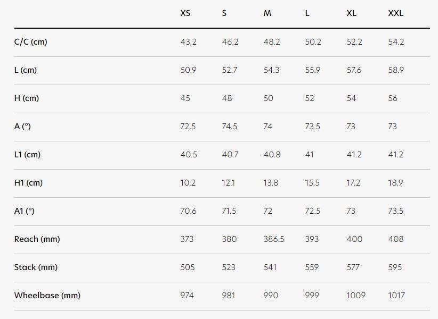438x319 pixels.
Task: Click the S size column header
Action: pyautogui.click(x=224, y=13)
